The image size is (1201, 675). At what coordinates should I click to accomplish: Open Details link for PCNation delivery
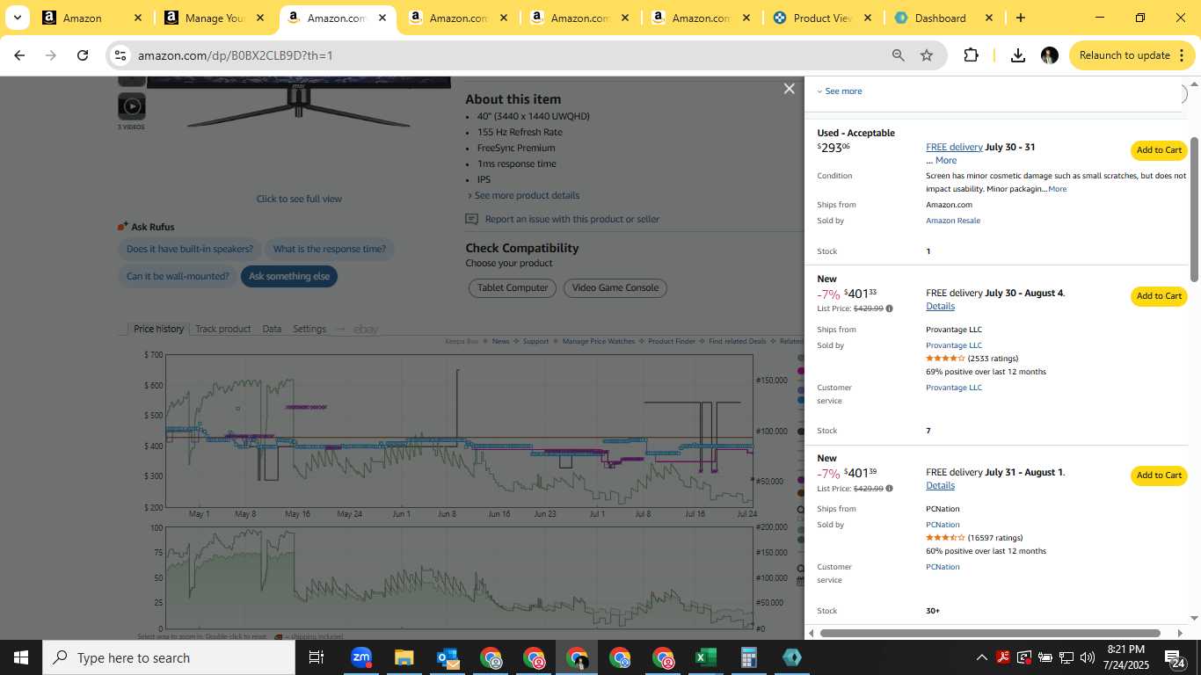tap(940, 485)
